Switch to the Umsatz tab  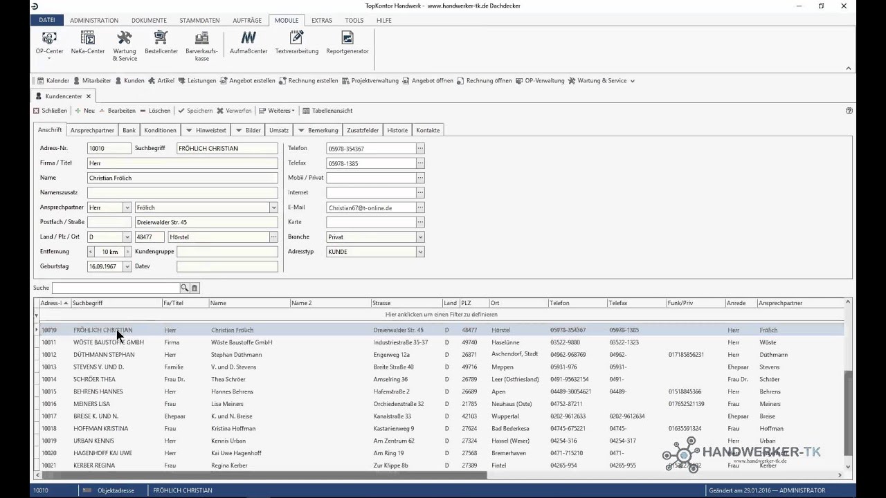tap(279, 130)
